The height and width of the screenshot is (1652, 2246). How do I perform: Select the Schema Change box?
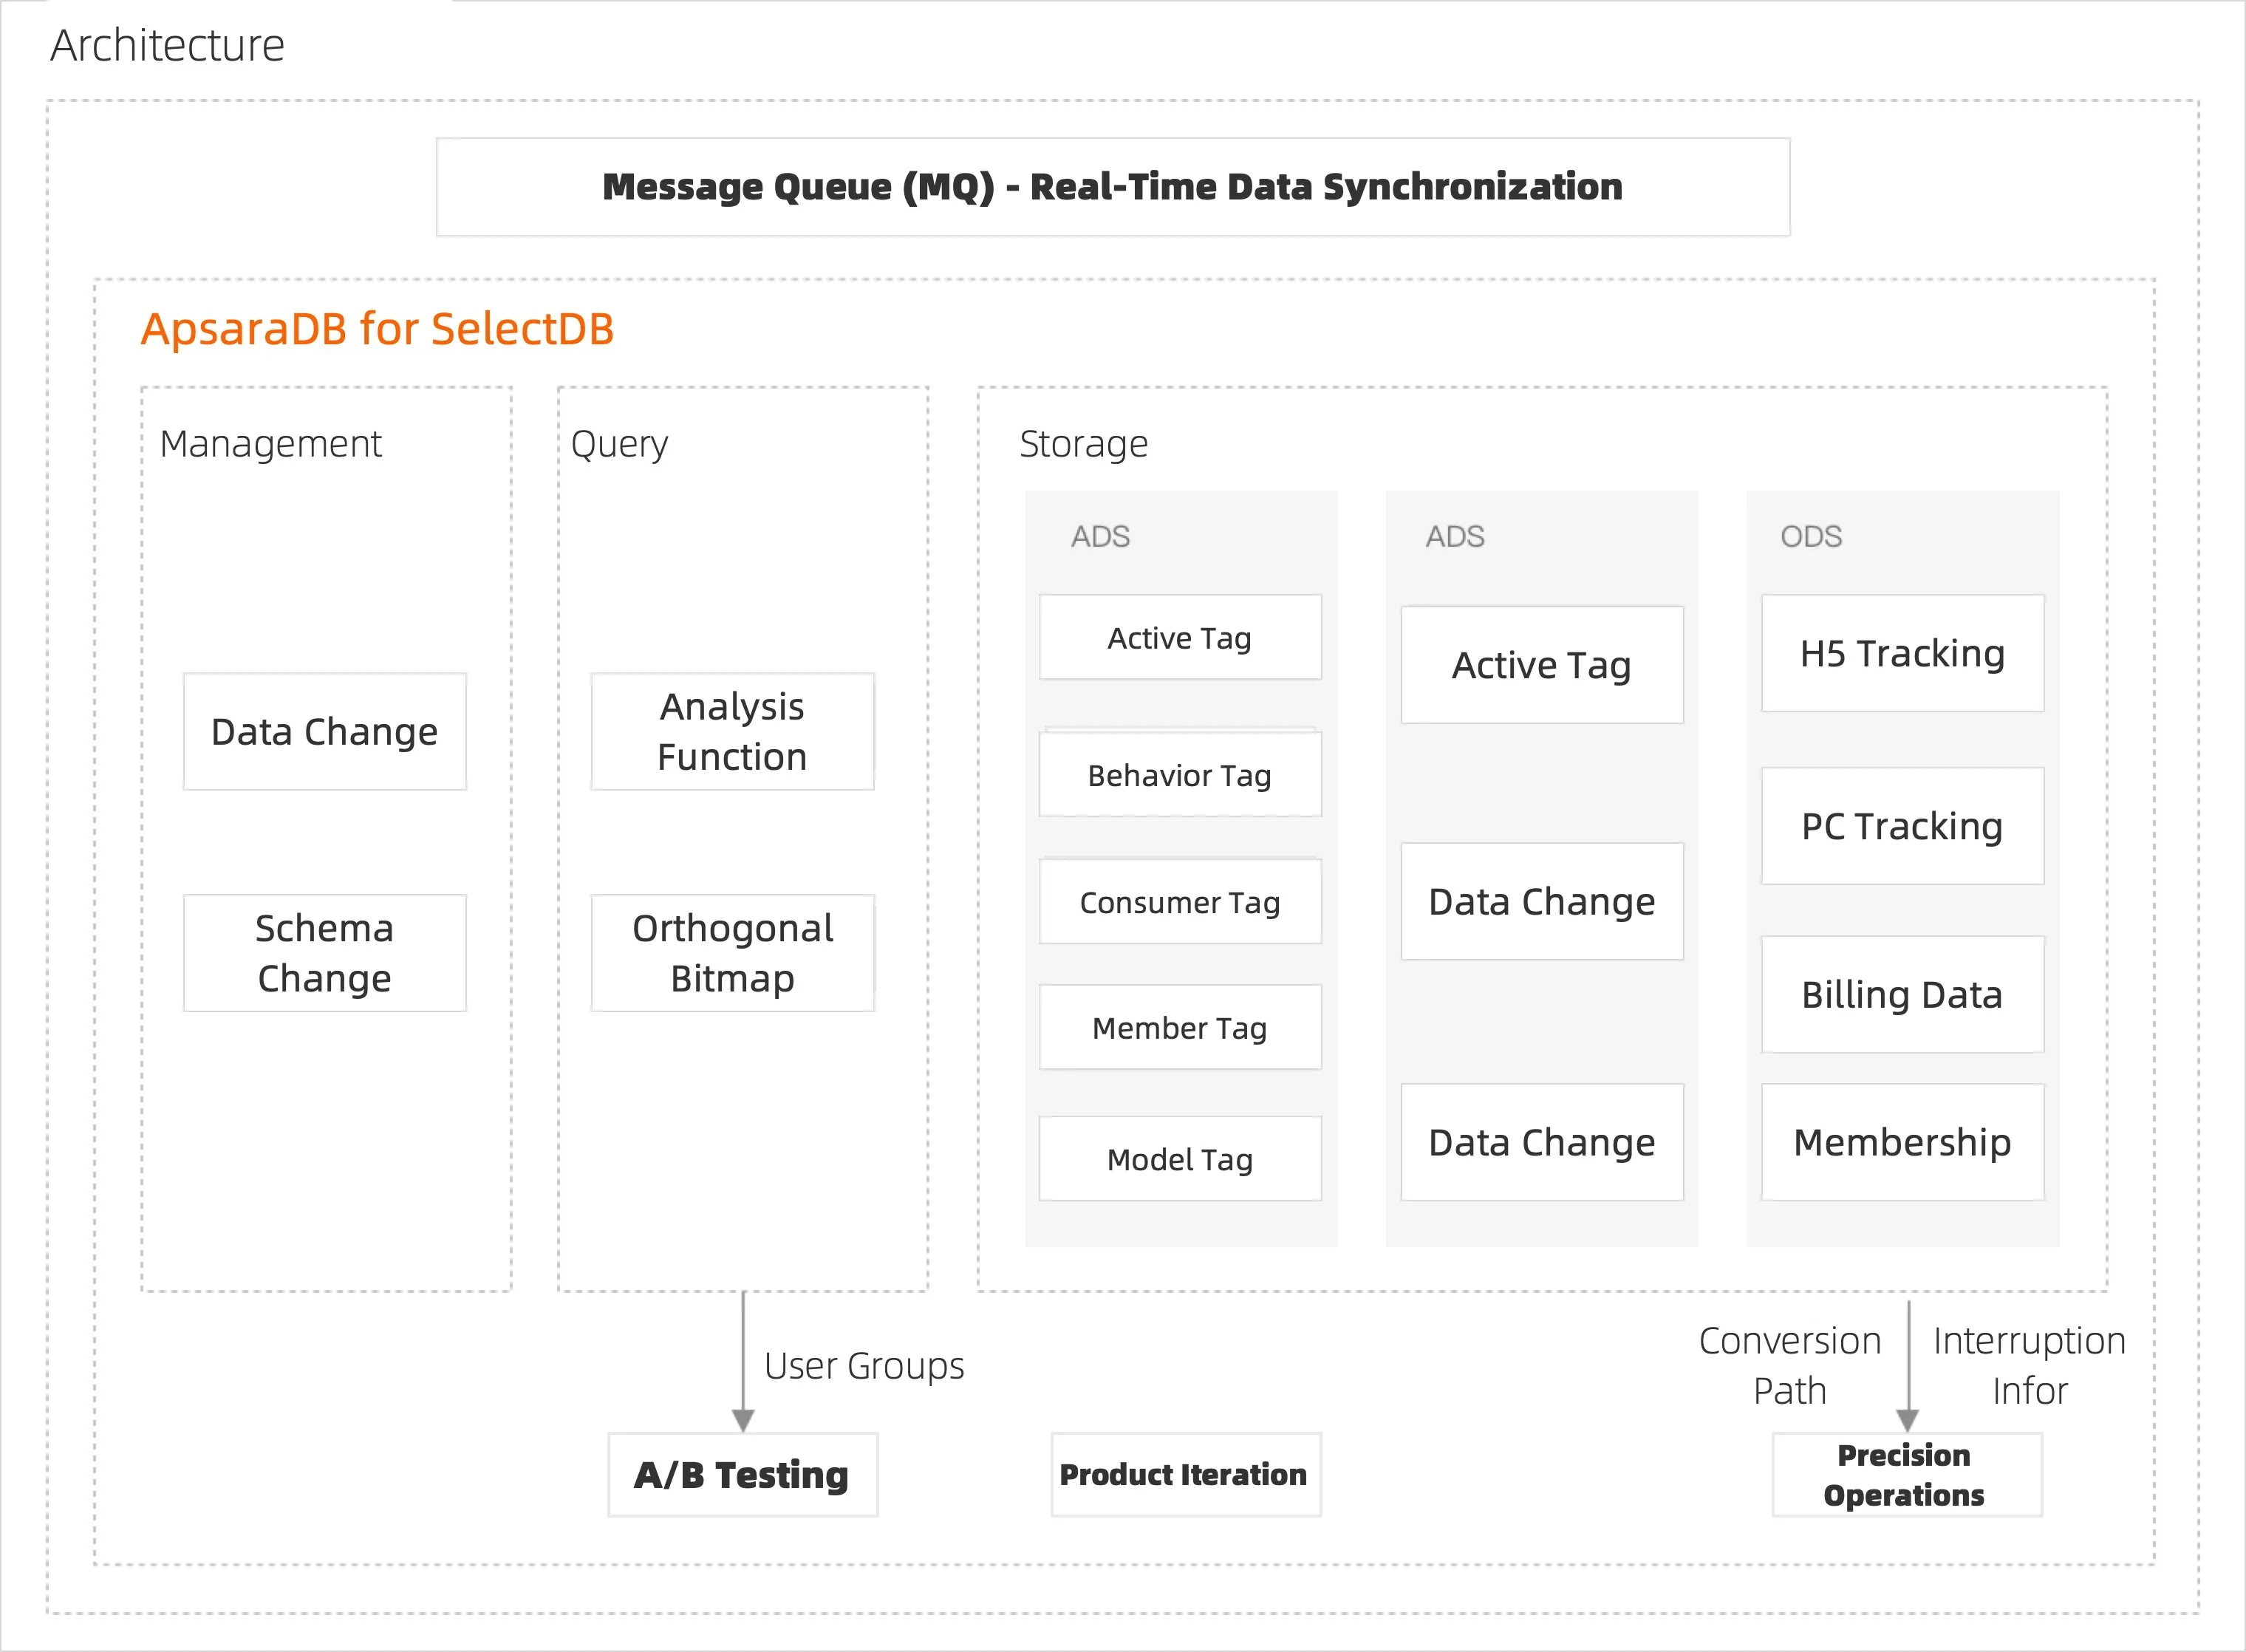(324, 953)
